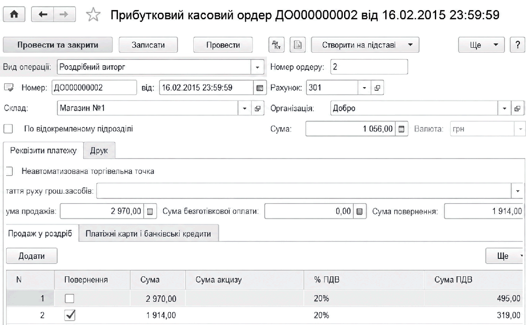Screen dimensions: 526x325
Task: Expand Склад dropdown arrow
Action: pyautogui.click(x=245, y=108)
